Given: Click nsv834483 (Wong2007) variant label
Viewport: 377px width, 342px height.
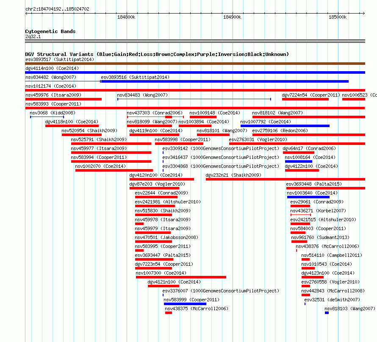Looking at the screenshot, I should coord(142,95).
